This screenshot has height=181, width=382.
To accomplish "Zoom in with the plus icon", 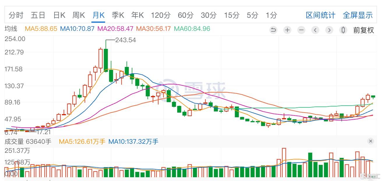I will click(287, 30).
